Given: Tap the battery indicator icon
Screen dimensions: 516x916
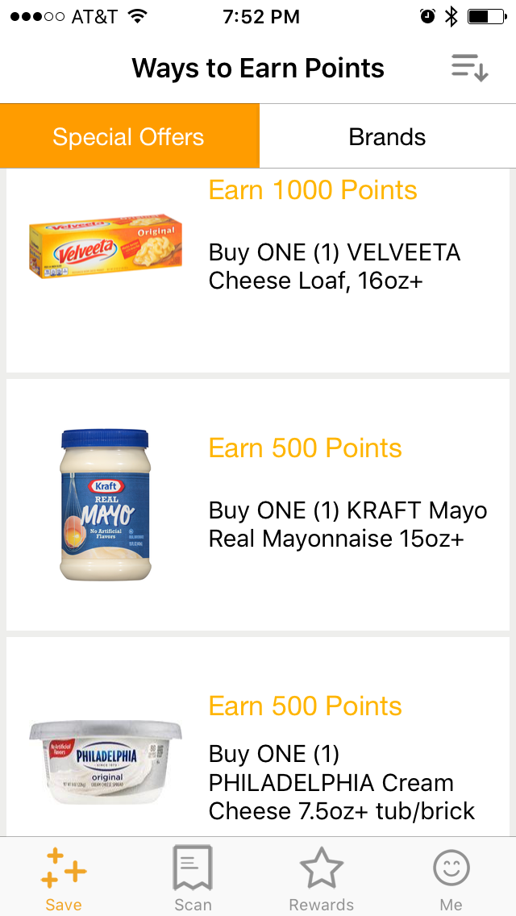Looking at the screenshot, I should point(487,16).
